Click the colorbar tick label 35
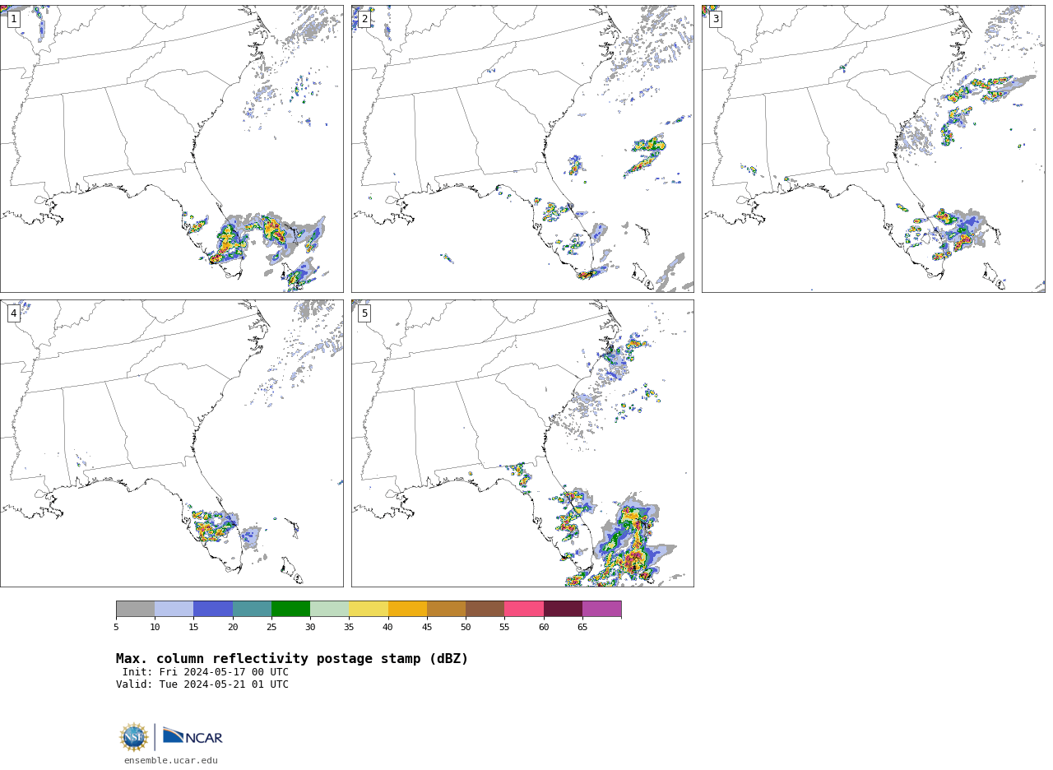Screen dimensions: 1053x770 [x=349, y=628]
